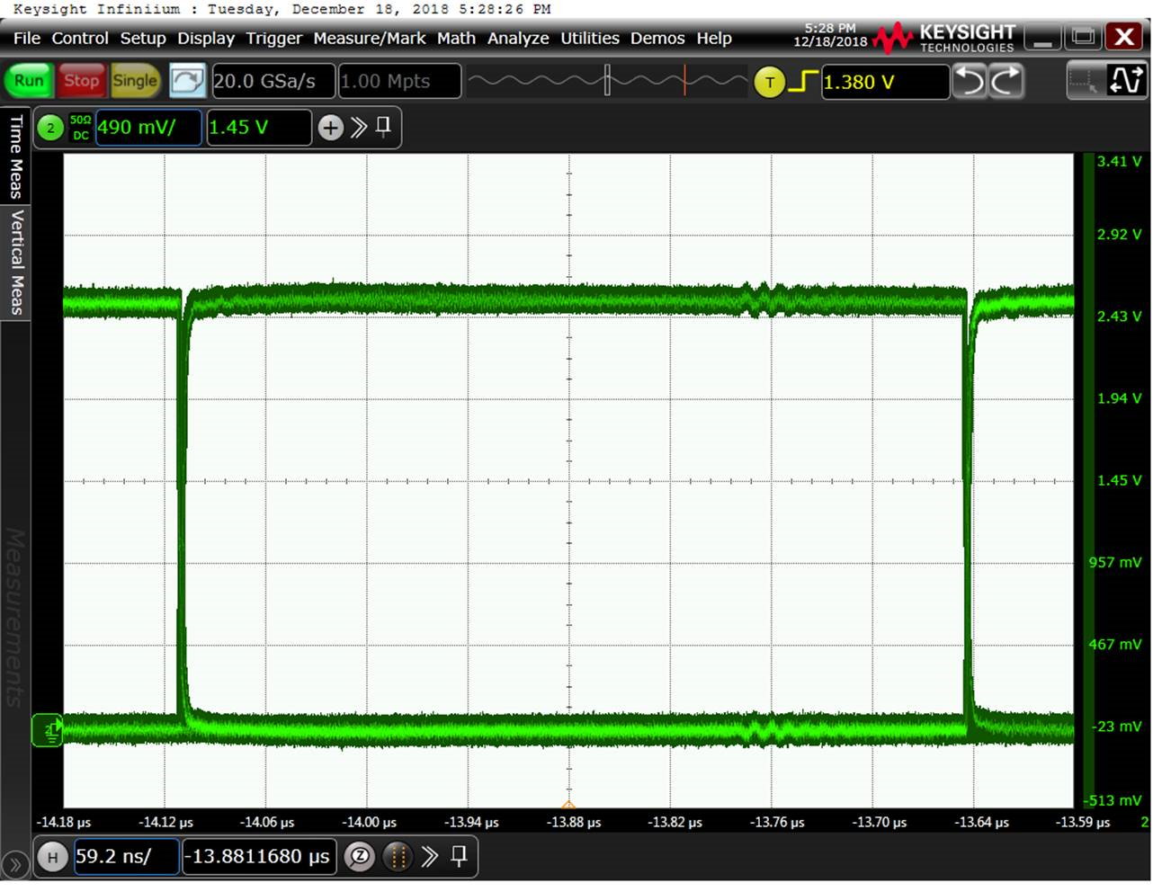Viewport: 1162px width, 892px height.
Task: Expand the horizontal controls chevron
Action: pos(431,856)
